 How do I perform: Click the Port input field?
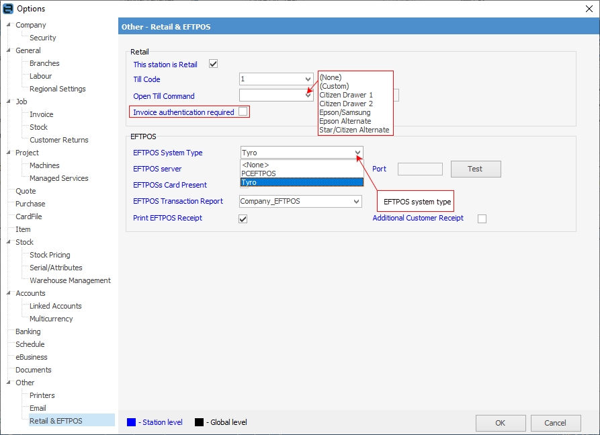[x=420, y=169]
